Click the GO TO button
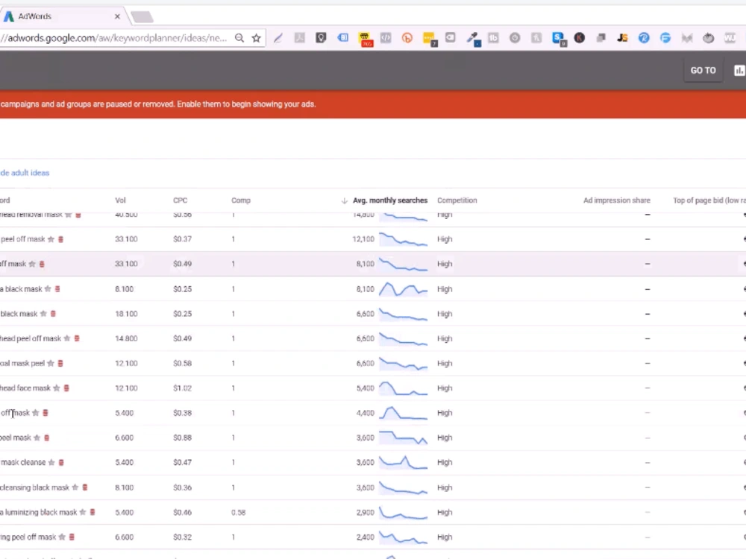The image size is (746, 559). tap(703, 70)
